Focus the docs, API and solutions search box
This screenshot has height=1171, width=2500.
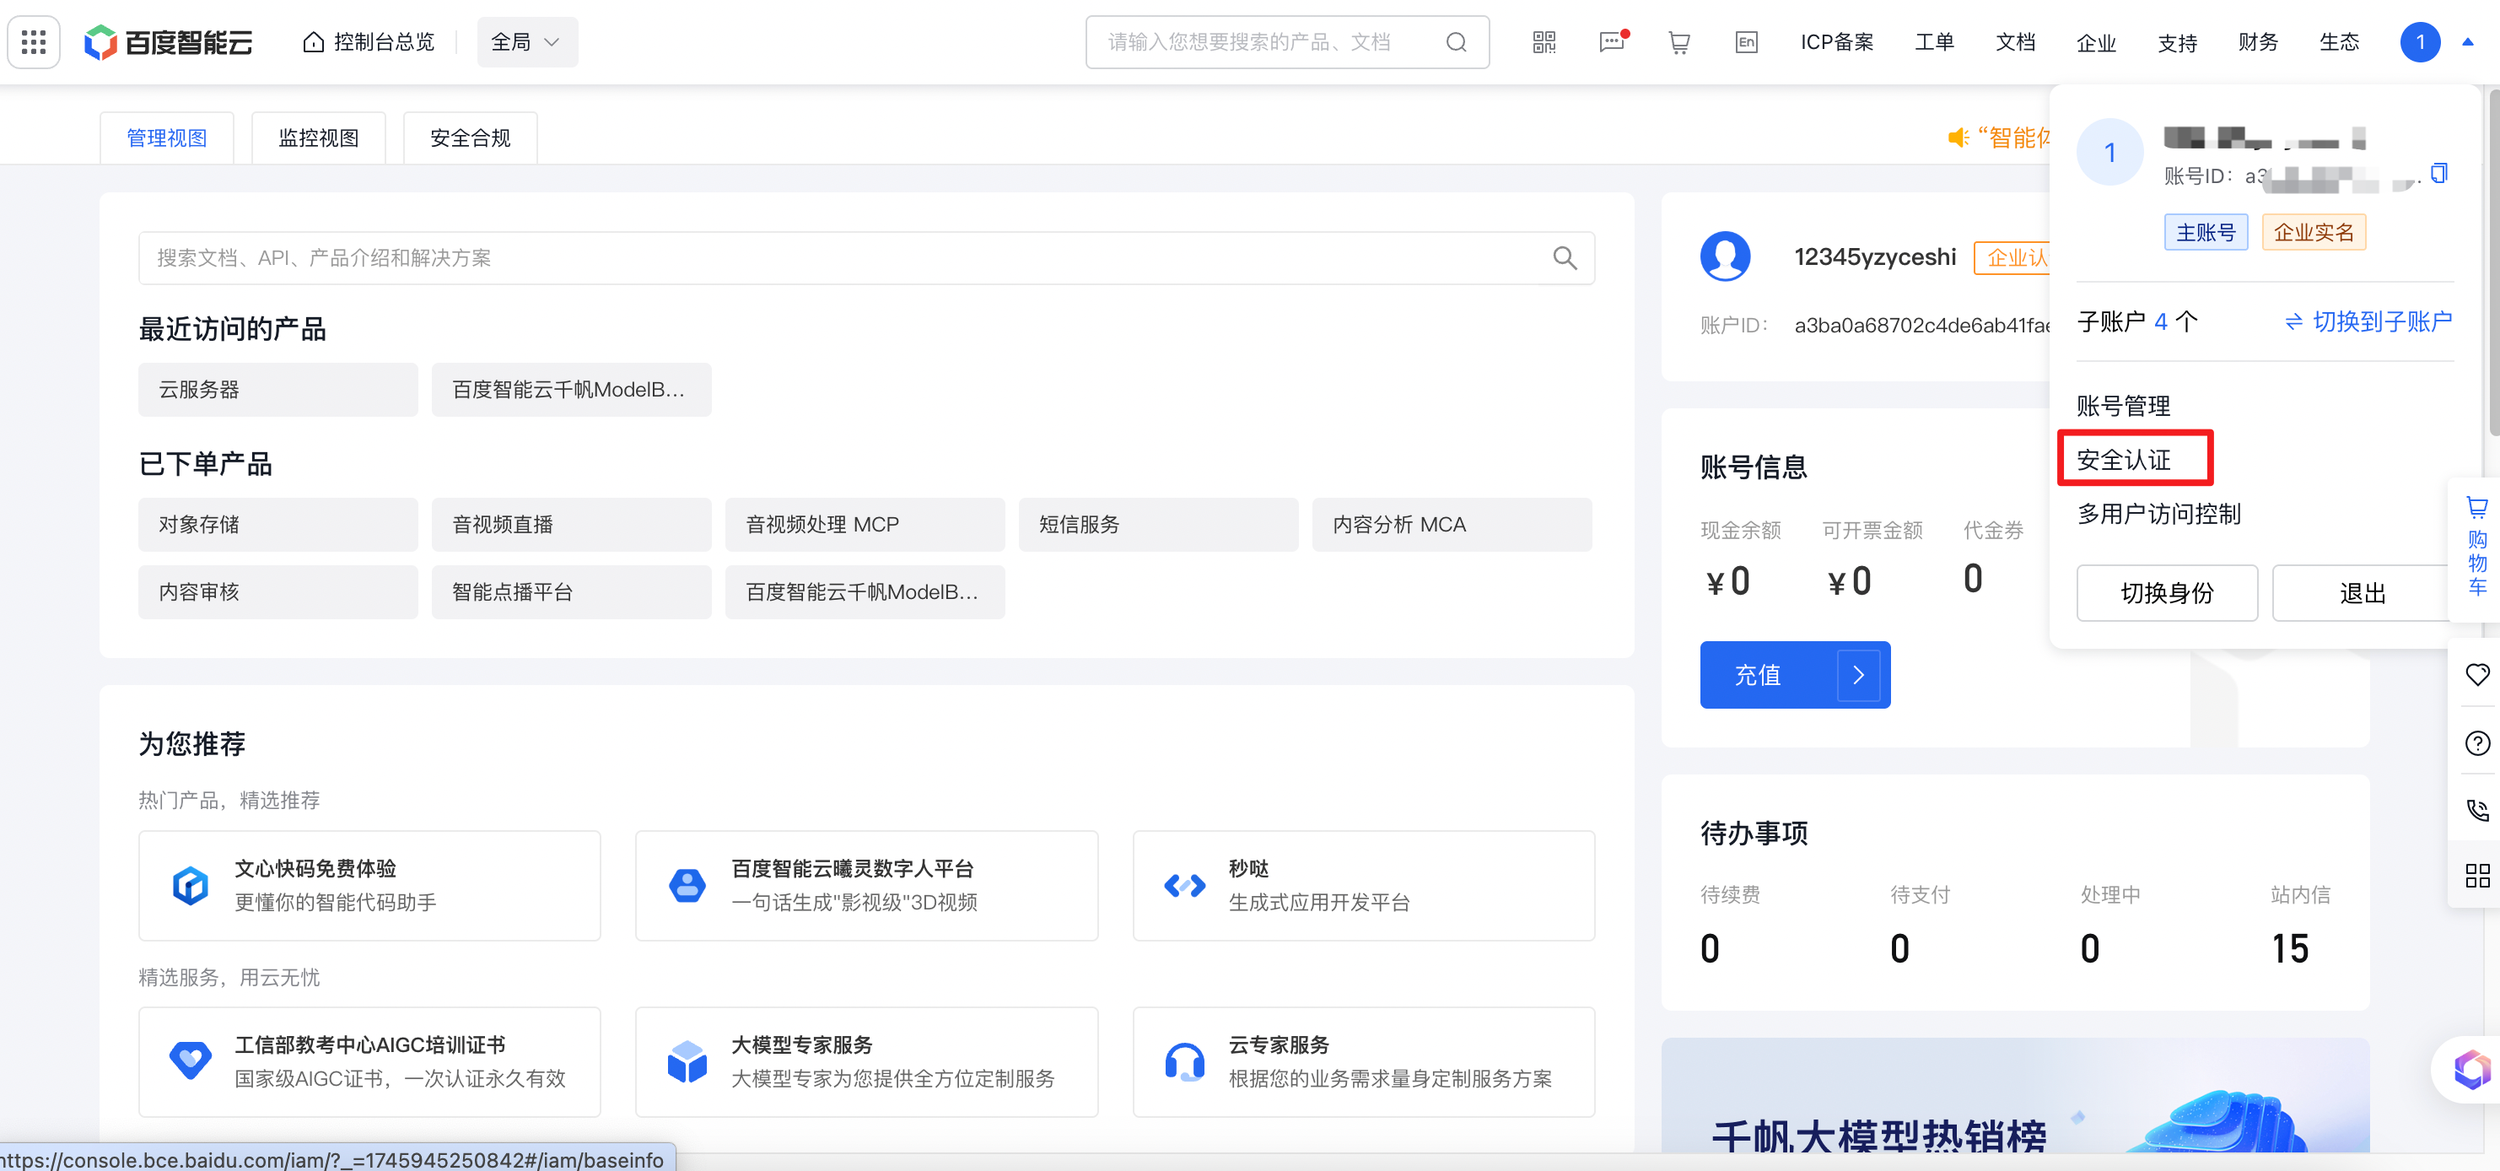pos(865,257)
